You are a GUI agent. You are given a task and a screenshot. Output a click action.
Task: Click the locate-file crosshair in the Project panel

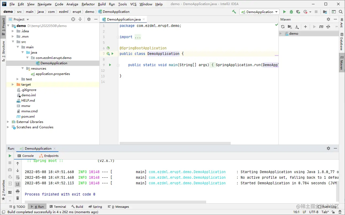click(x=73, y=19)
